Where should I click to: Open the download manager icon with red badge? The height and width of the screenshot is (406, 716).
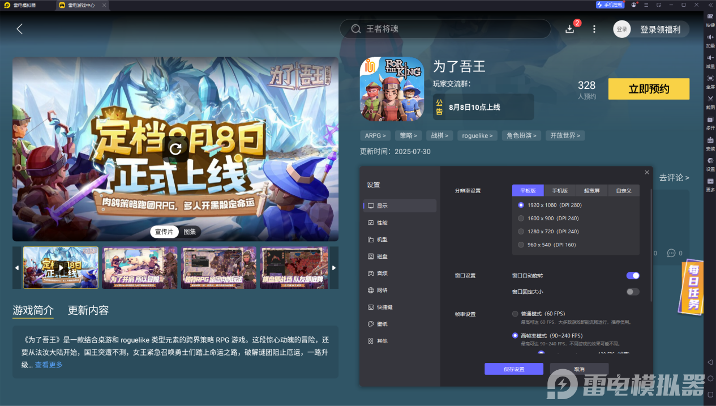pyautogui.click(x=570, y=28)
